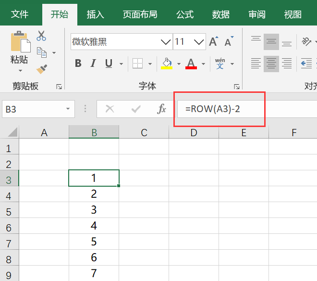The height and width of the screenshot is (281, 317).
Task: Click the cancel X in formula bar
Action: coord(110,109)
